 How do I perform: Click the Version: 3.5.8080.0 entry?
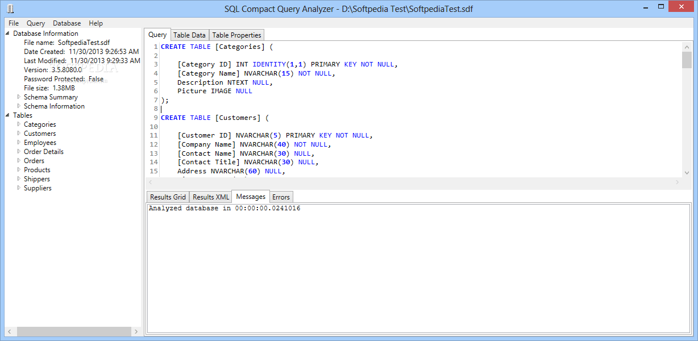pyautogui.click(x=53, y=70)
